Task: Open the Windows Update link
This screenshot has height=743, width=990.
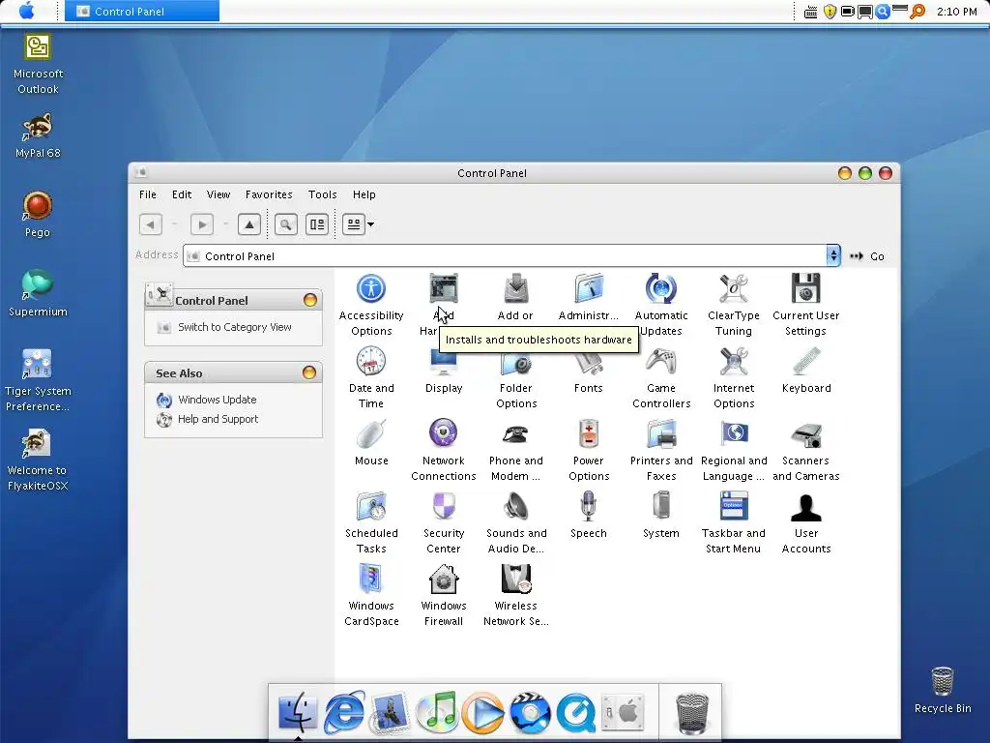Action: pyautogui.click(x=218, y=400)
